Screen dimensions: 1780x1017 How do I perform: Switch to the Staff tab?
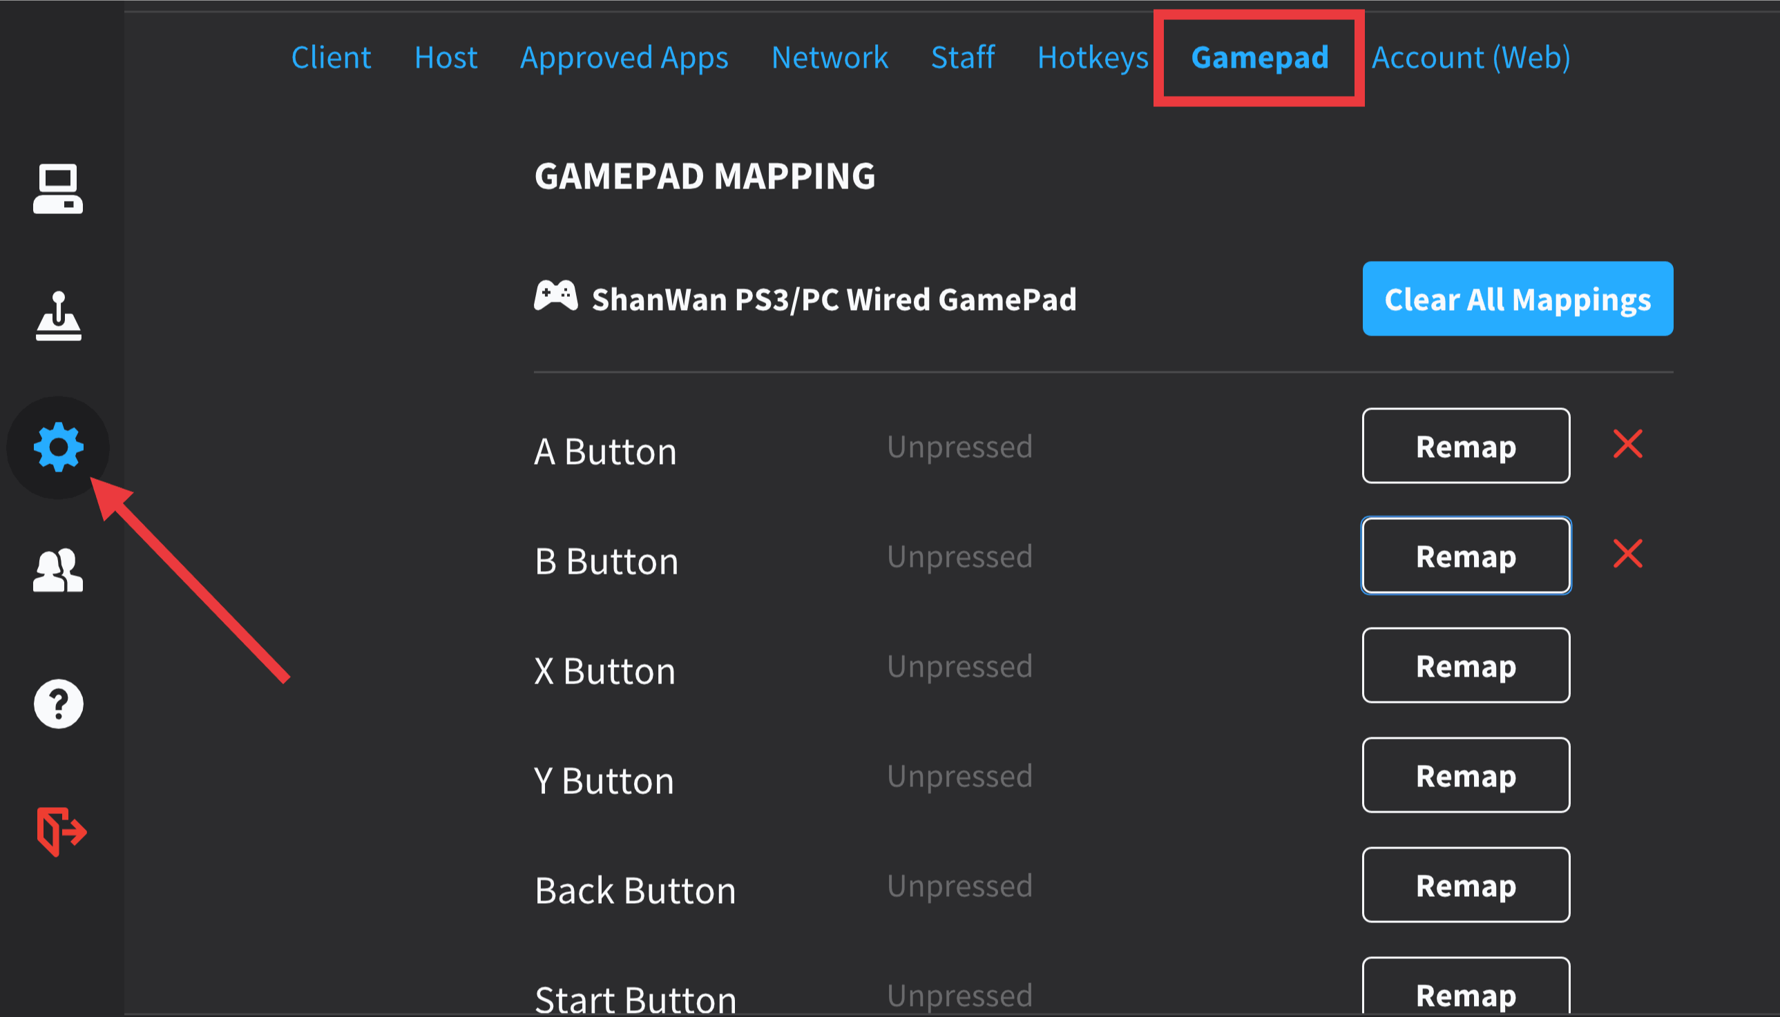click(x=963, y=58)
